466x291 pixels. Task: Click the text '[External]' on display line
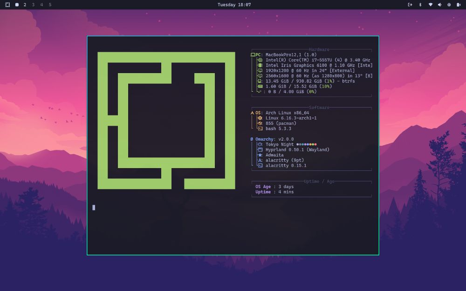tap(342, 71)
